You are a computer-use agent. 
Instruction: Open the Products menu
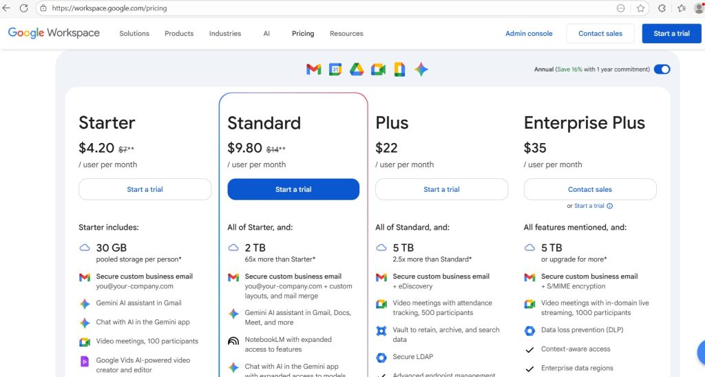click(x=179, y=33)
